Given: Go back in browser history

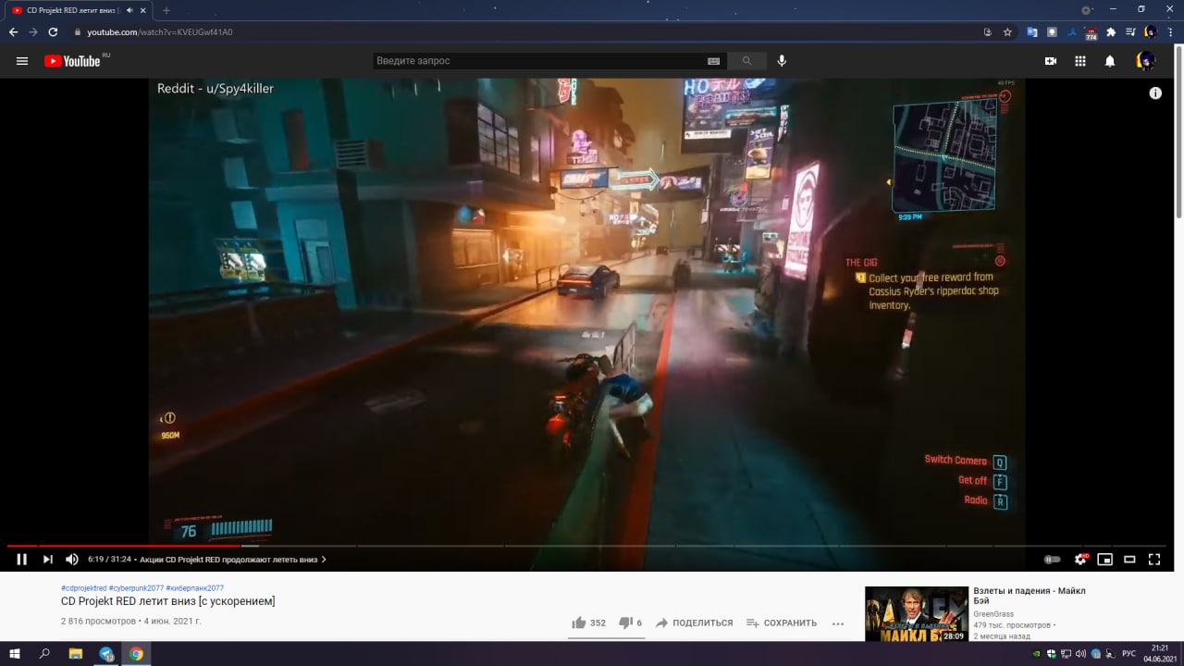Looking at the screenshot, I should [x=13, y=31].
